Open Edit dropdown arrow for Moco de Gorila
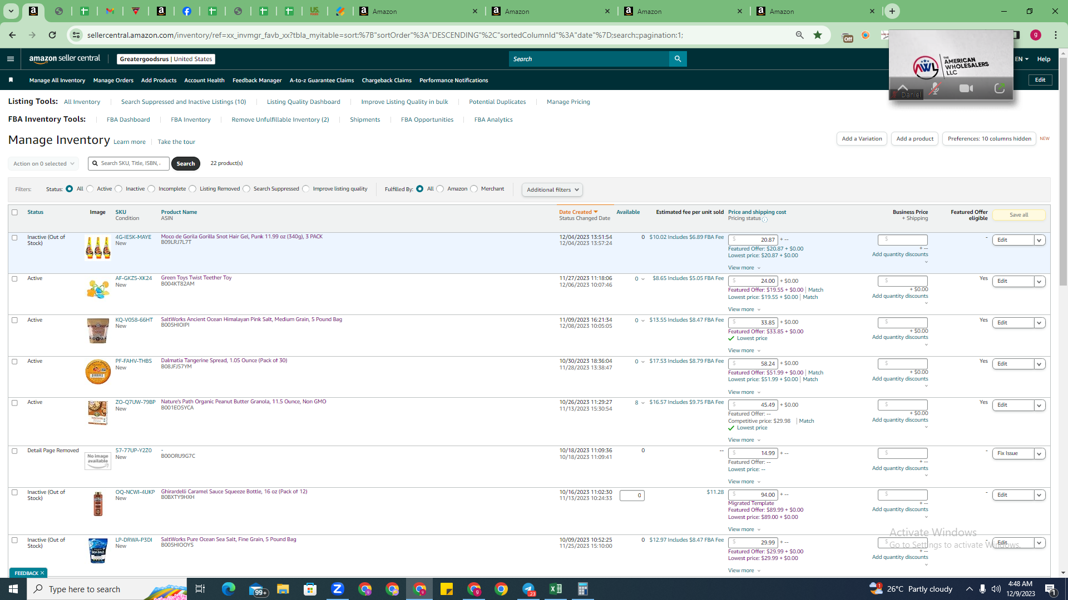 pos(1039,240)
